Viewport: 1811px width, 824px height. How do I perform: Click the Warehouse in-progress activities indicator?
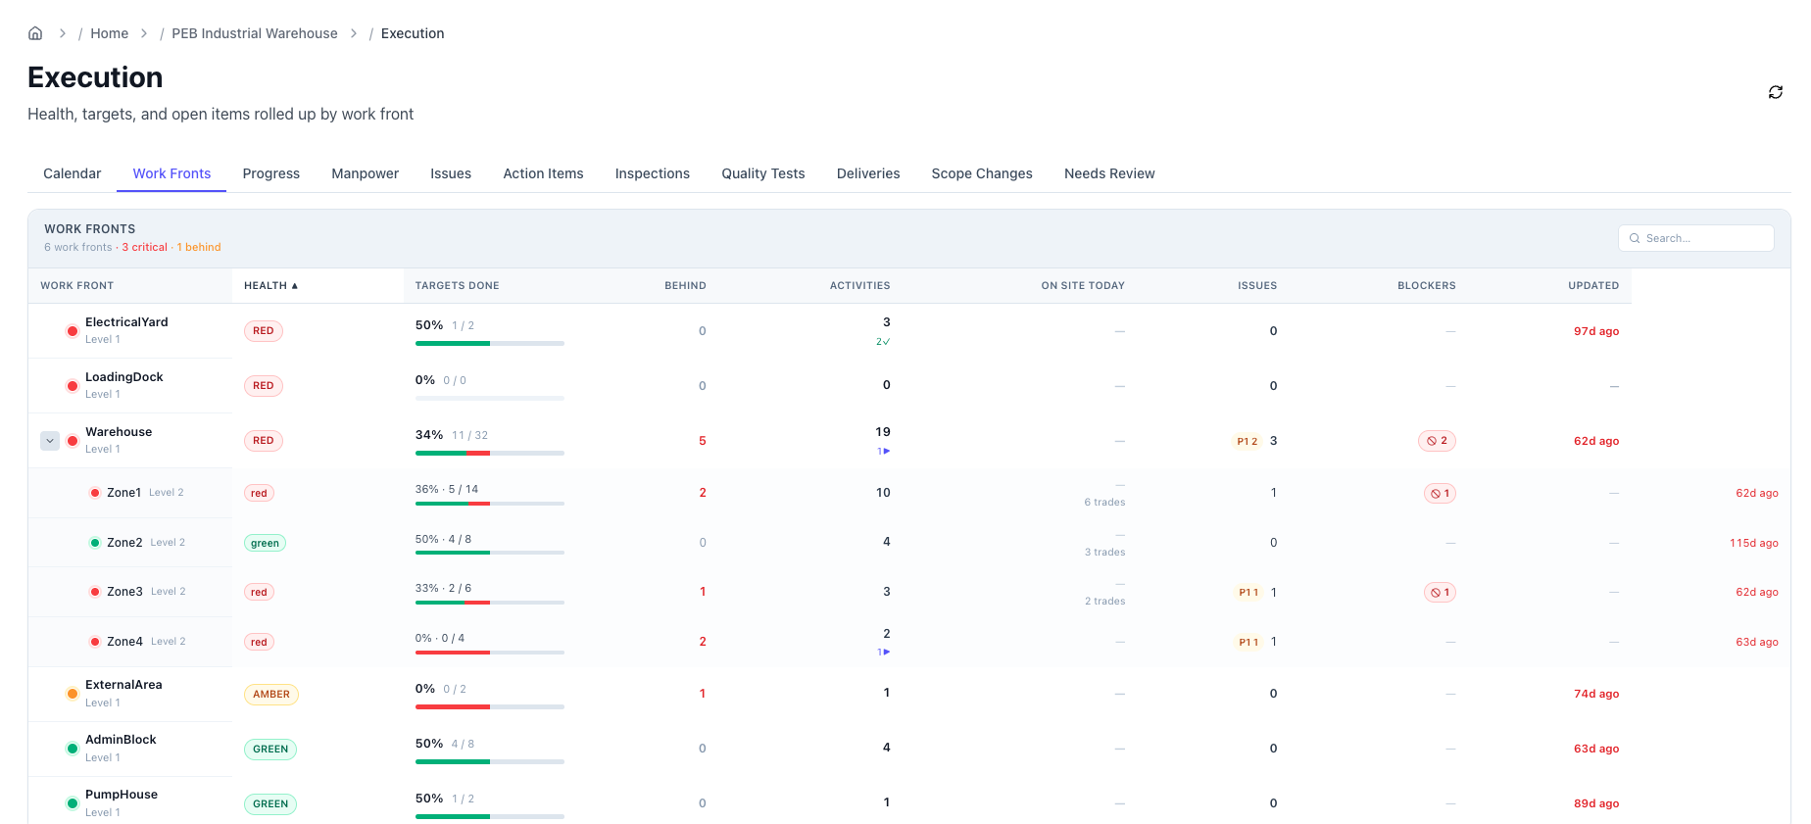(x=883, y=452)
